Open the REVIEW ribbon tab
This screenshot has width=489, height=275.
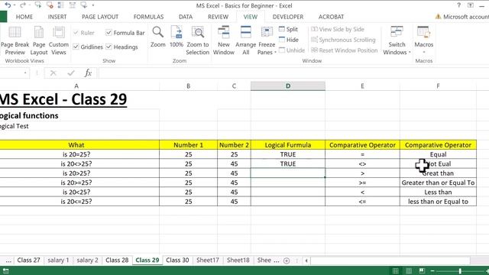pyautogui.click(x=218, y=17)
